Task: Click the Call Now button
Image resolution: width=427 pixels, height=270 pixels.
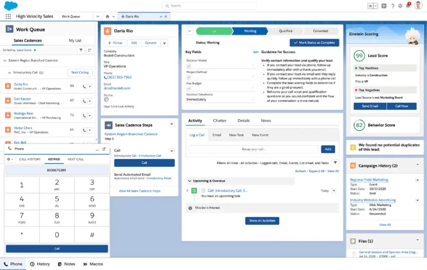Action: [402, 106]
